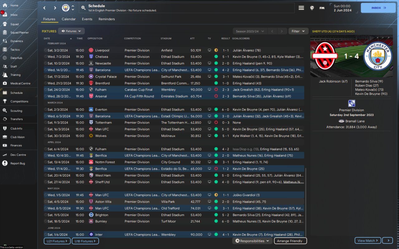Screen dimensions: 399x249
Task: Toggle the check icon on the Newcastle fixture row
Action: click(x=46, y=63)
